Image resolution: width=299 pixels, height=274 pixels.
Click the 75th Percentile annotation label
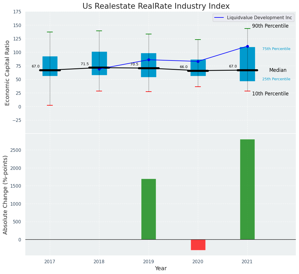[276, 49]
